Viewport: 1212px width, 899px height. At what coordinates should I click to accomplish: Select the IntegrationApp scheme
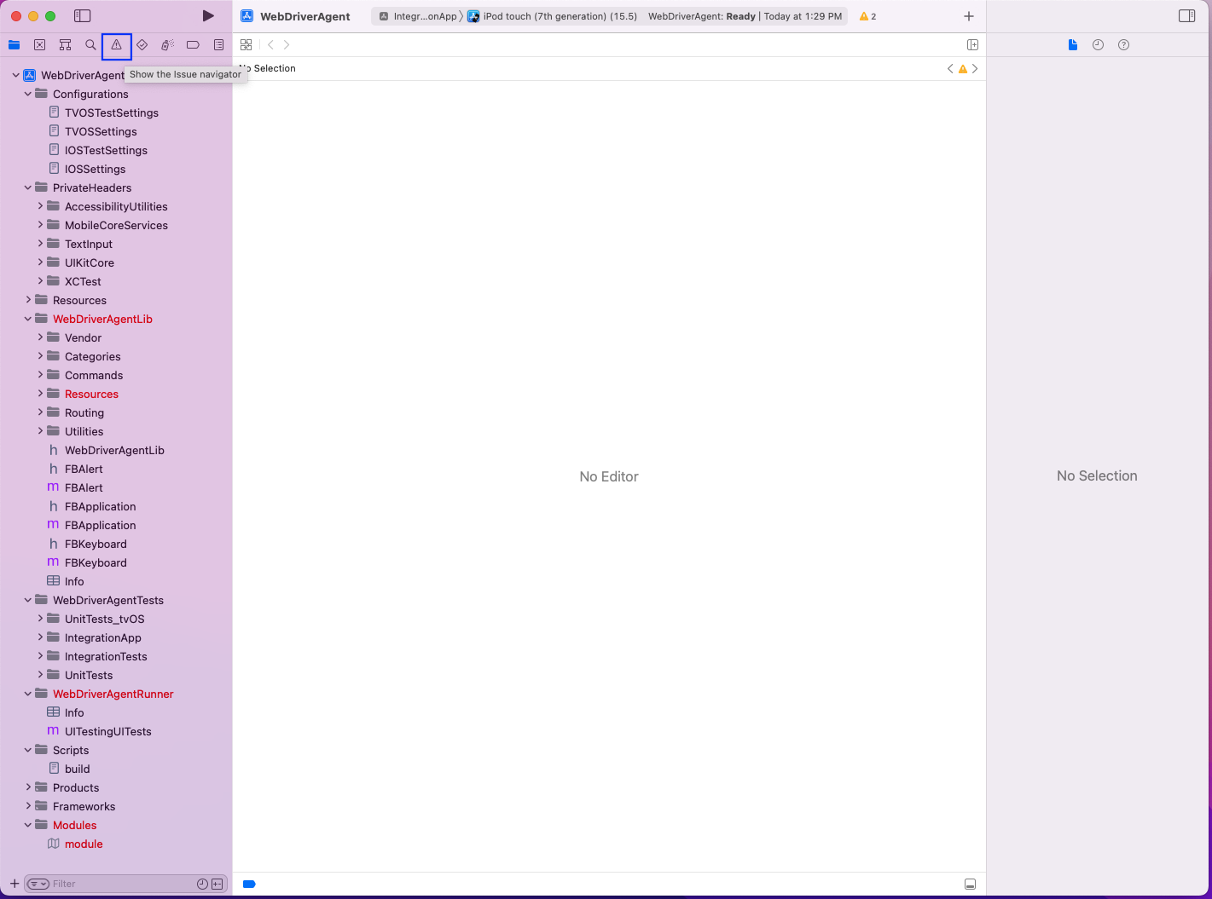[418, 16]
